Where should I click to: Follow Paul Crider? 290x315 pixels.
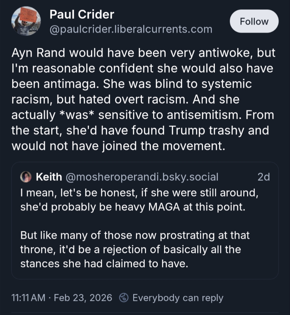tap(254, 21)
